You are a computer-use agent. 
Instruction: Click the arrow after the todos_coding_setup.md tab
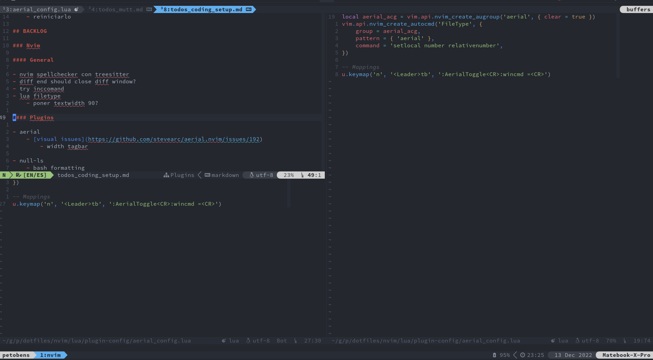pos(254,9)
